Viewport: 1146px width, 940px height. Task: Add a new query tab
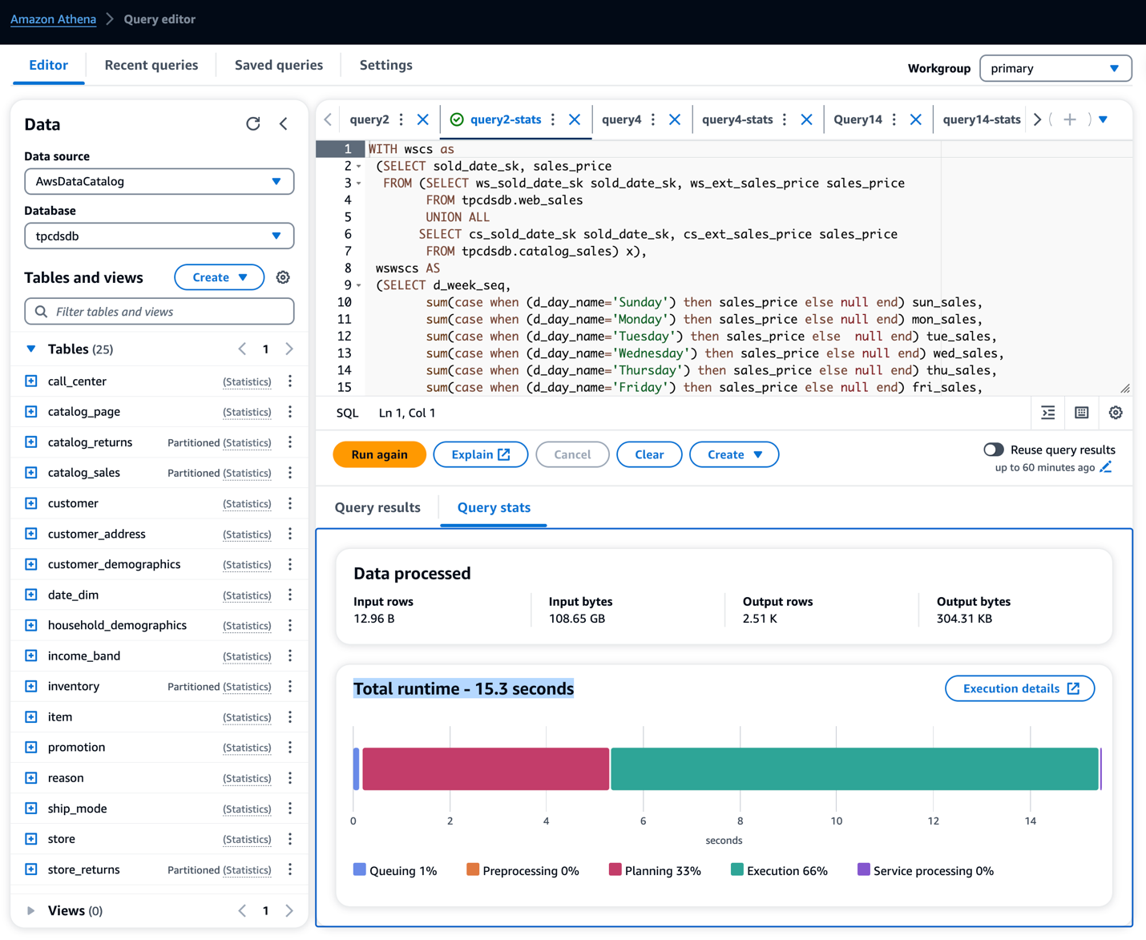click(1070, 119)
